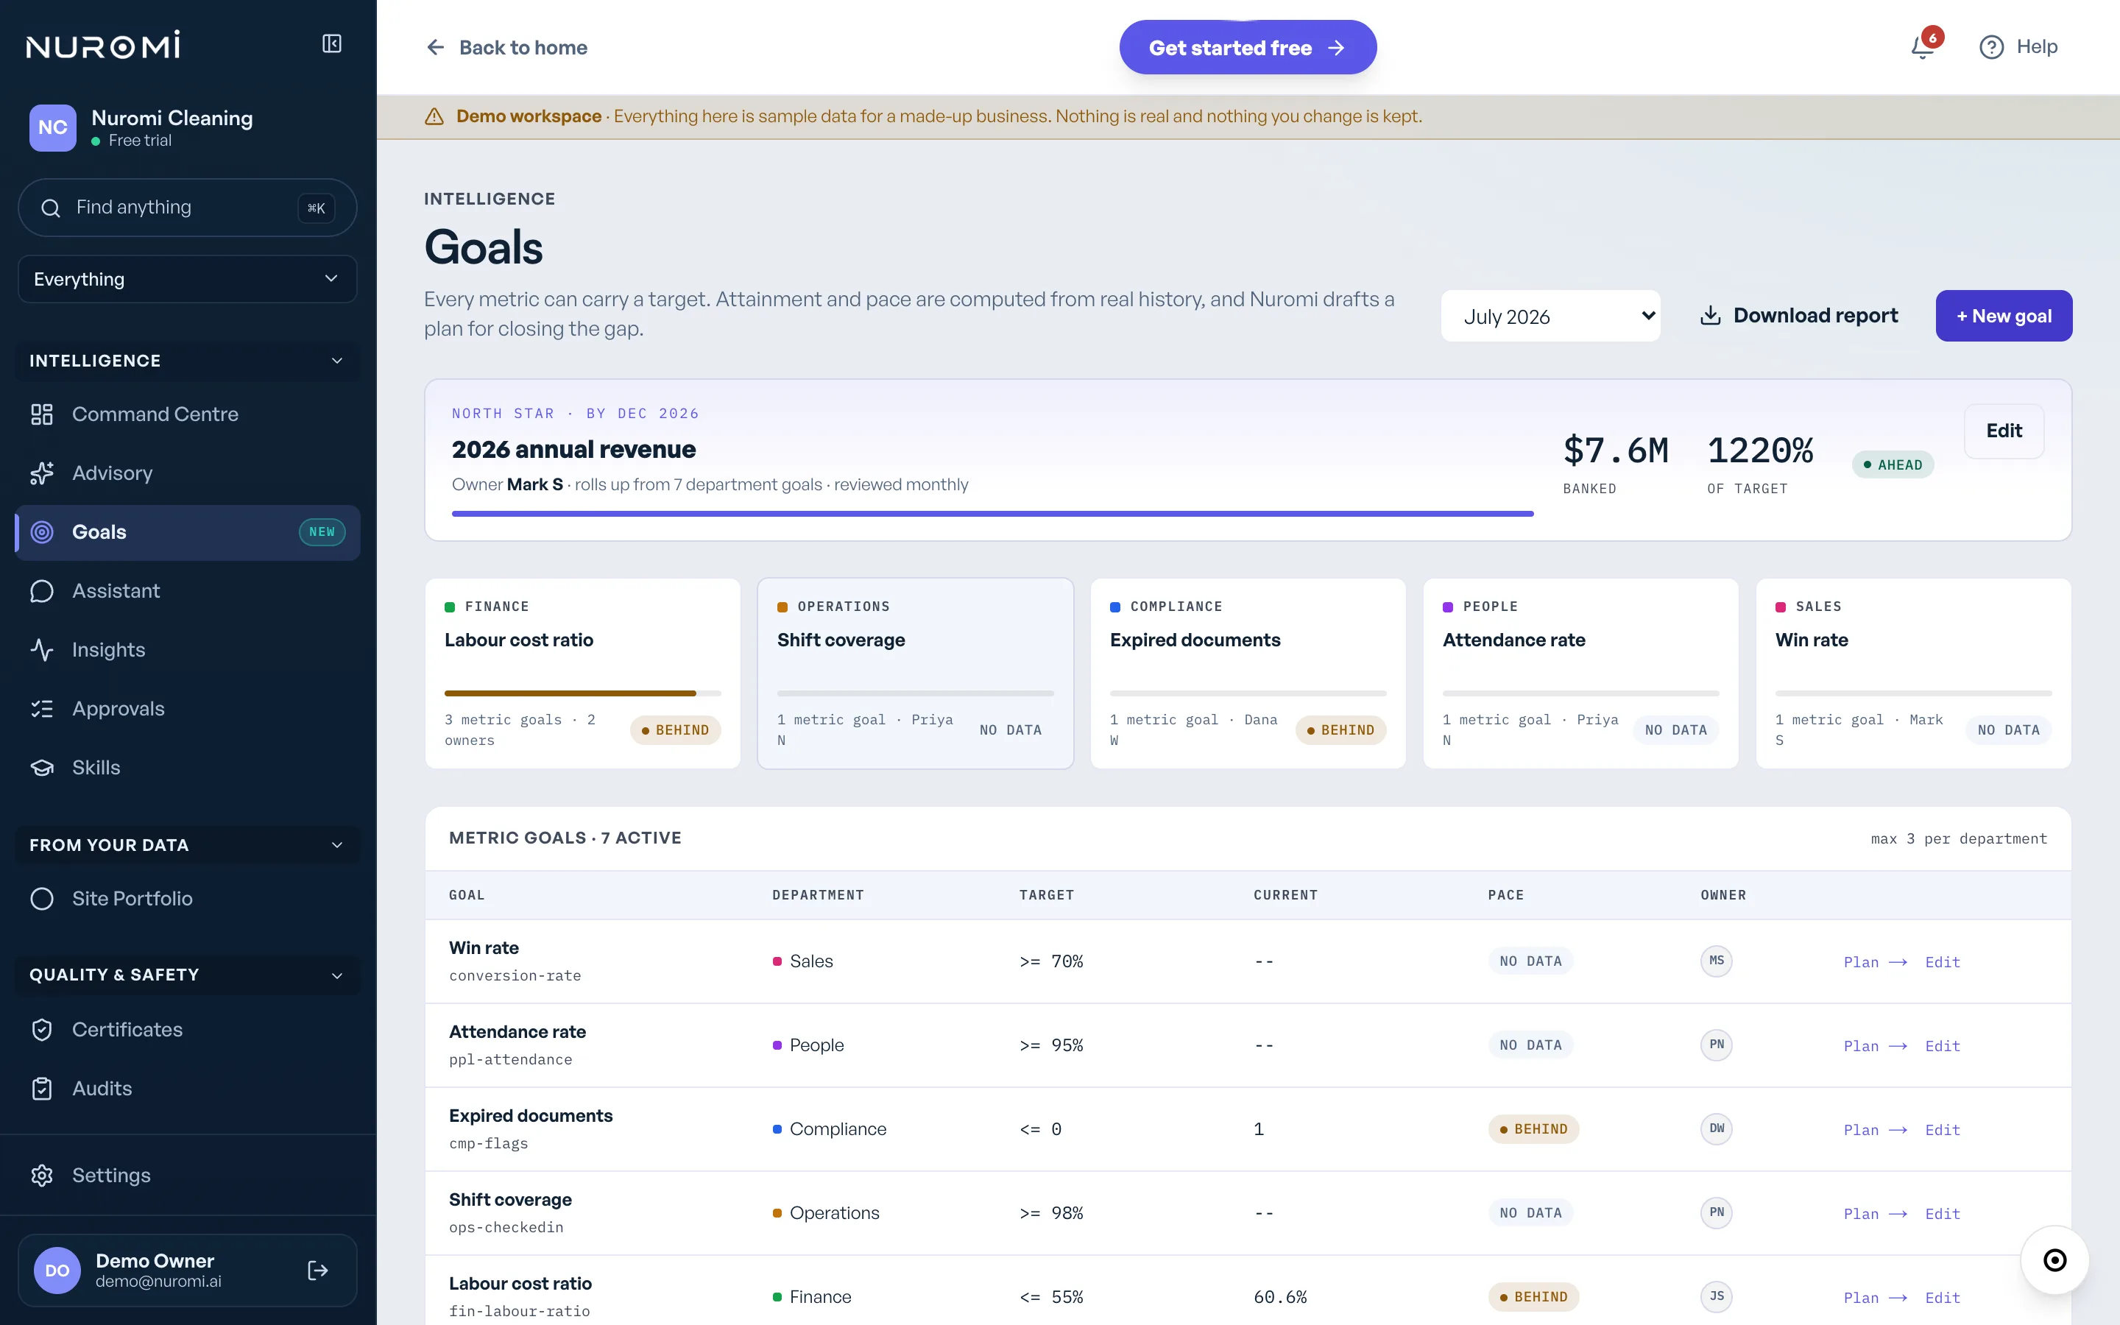Viewport: 2120px width, 1325px height.
Task: Click the search magnifier icon
Action: (51, 208)
